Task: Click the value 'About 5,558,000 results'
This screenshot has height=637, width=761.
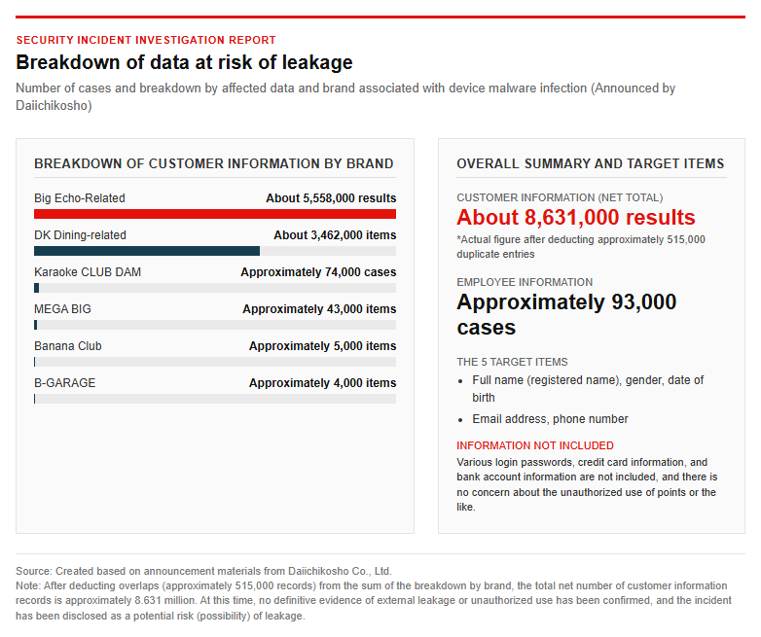Action: click(x=331, y=198)
